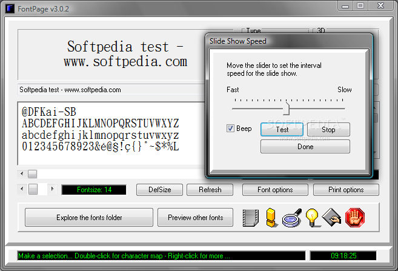Viewport: 398px width, 271px height.
Task: Click the Refresh button
Action: point(210,190)
